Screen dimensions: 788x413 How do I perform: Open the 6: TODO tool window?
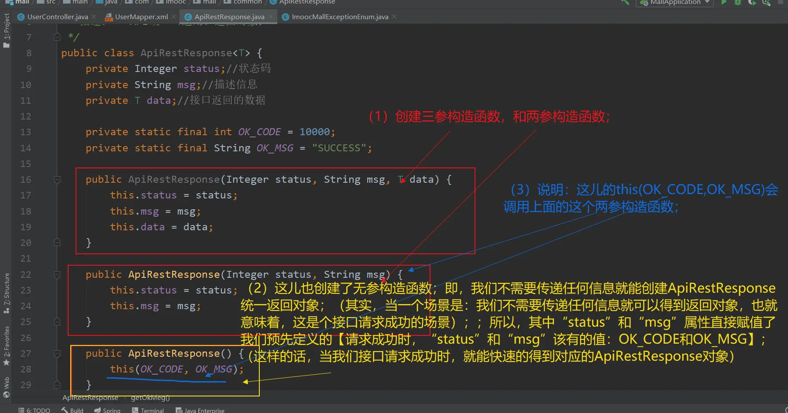coord(34,410)
